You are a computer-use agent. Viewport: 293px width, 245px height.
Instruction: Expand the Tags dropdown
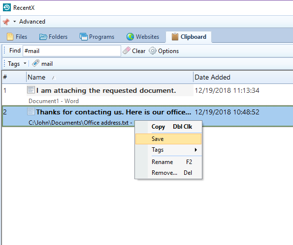[x=25, y=63]
